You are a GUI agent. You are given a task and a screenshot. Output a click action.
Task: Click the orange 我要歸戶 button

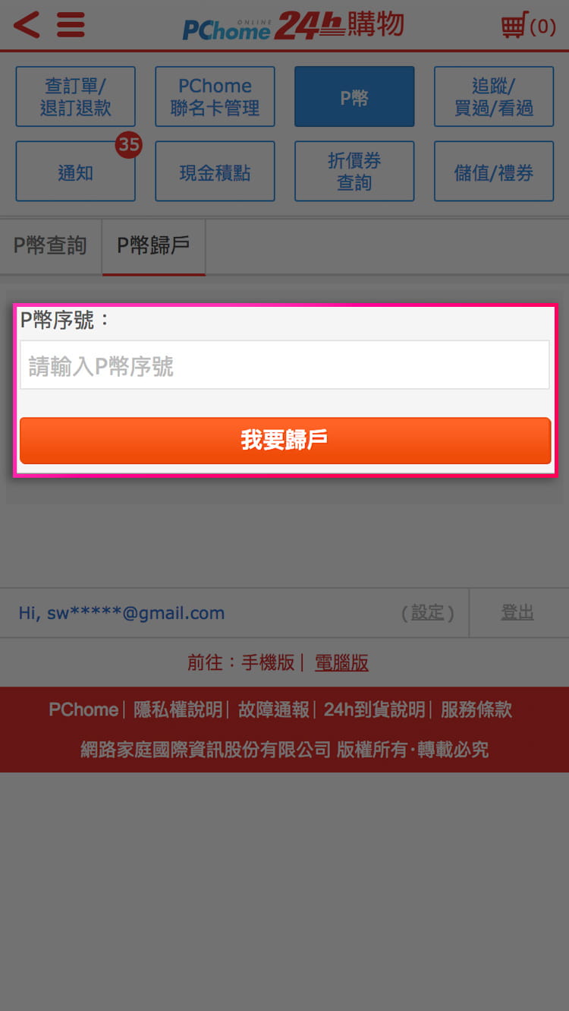click(x=284, y=441)
